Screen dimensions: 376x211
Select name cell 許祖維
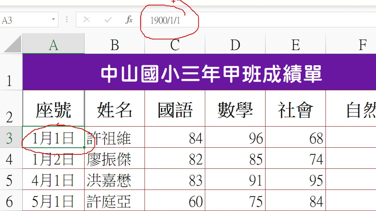click(115, 137)
